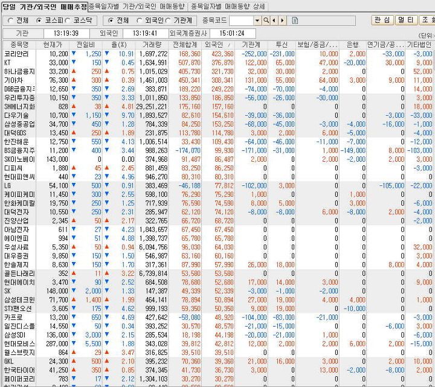Select the 기아차 stock row
The image size is (435, 387).
[x=217, y=80]
